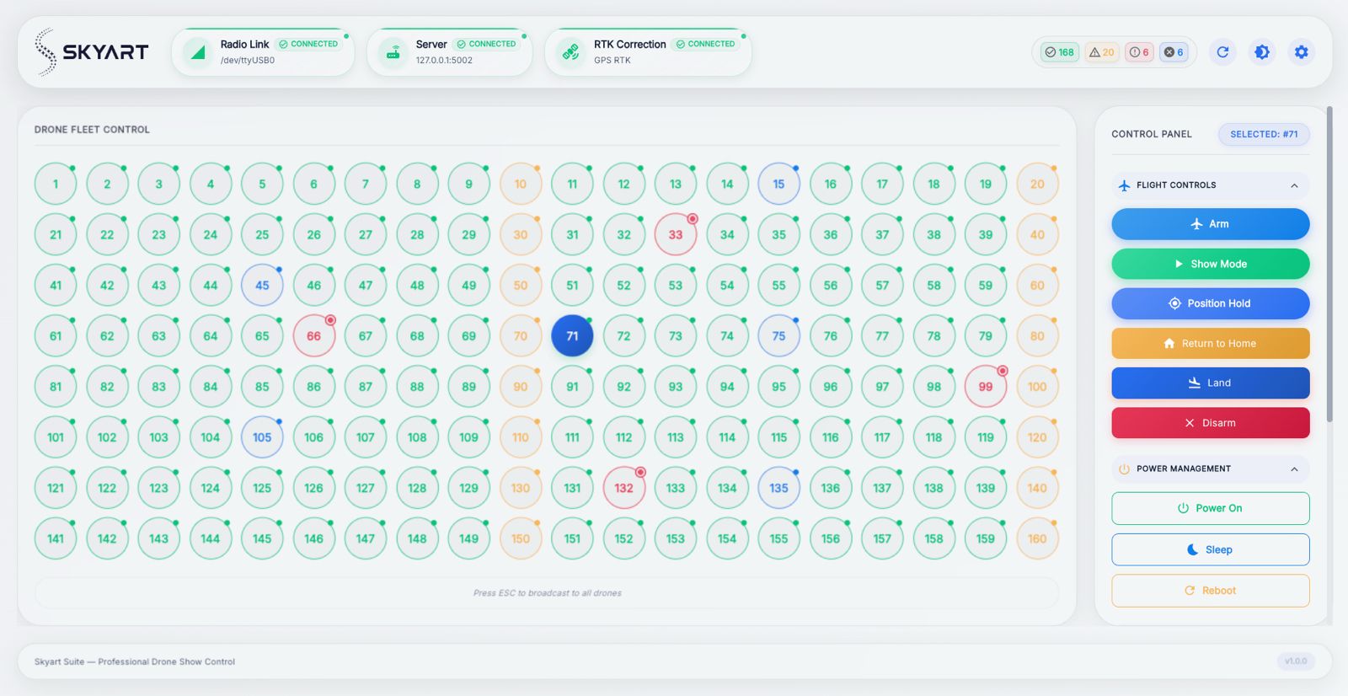Select drone 124

(x=211, y=488)
